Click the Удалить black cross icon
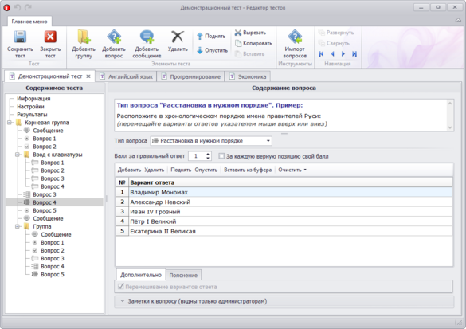This screenshot has height=329, width=466. [x=178, y=37]
